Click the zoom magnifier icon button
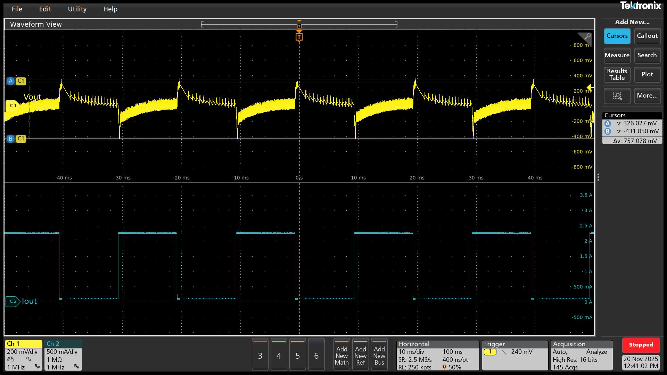 617,95
